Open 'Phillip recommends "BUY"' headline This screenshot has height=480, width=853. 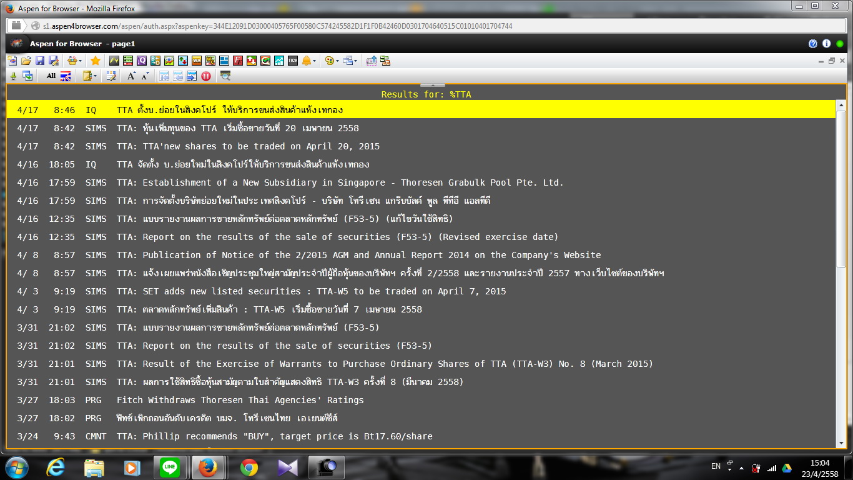point(422,436)
